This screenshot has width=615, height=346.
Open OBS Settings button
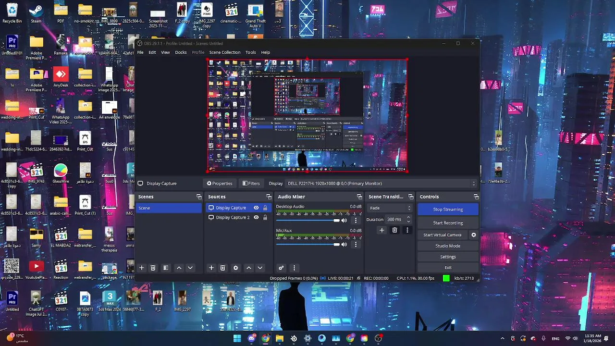448,257
